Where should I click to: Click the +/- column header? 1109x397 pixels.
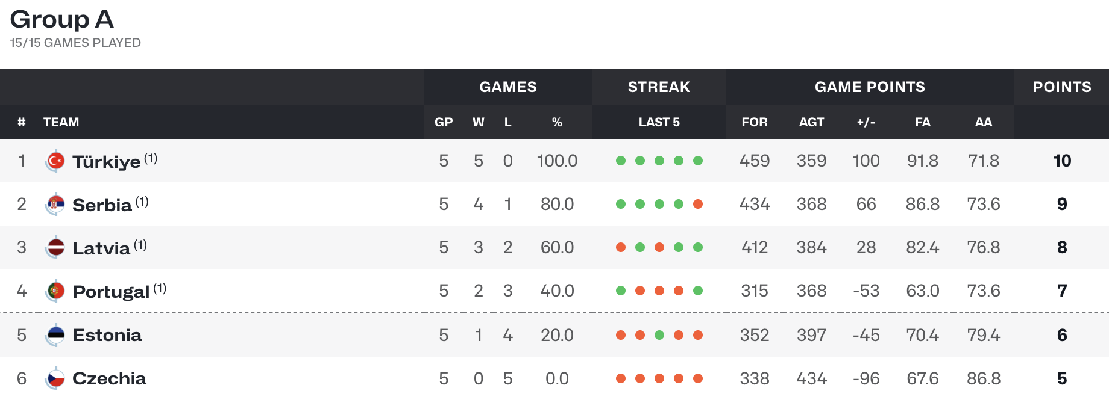point(866,122)
